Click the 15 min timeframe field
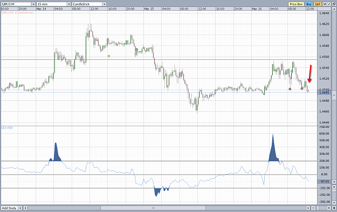This screenshot has width=337, height=212. [52, 4]
